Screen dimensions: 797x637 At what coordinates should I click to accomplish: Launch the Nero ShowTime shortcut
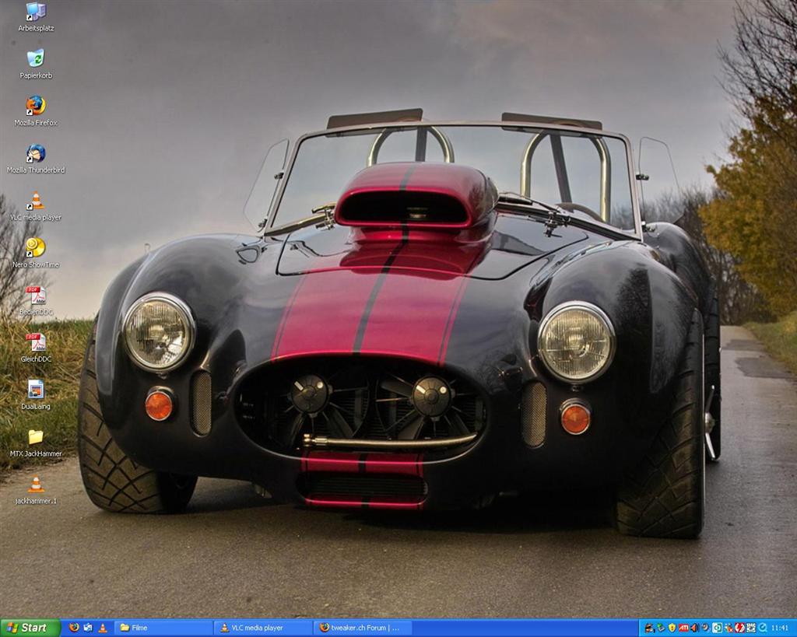click(36, 248)
